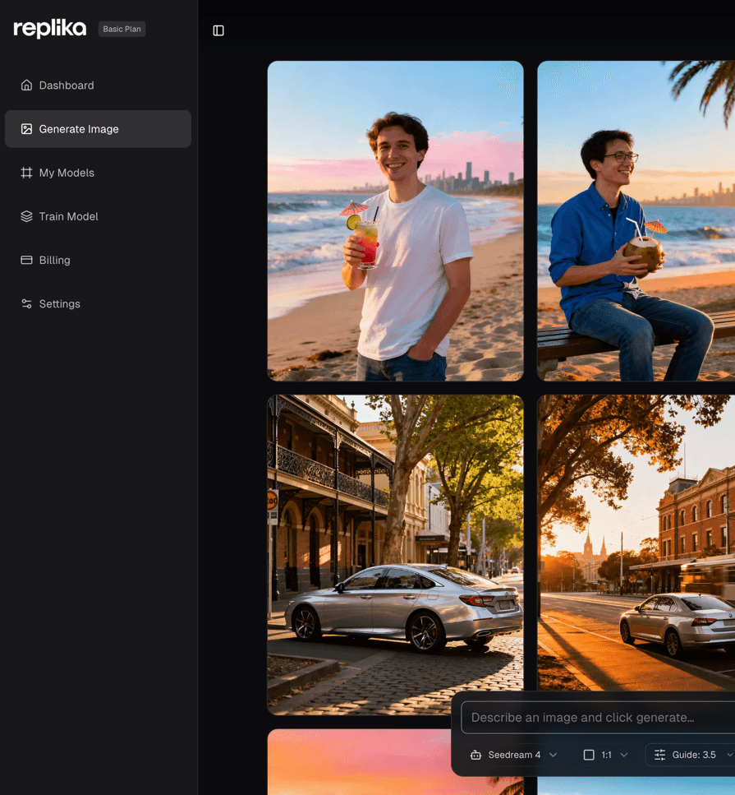The height and width of the screenshot is (795, 735).
Task: Open the Guide: 3.5 dropdown
Action: point(694,755)
